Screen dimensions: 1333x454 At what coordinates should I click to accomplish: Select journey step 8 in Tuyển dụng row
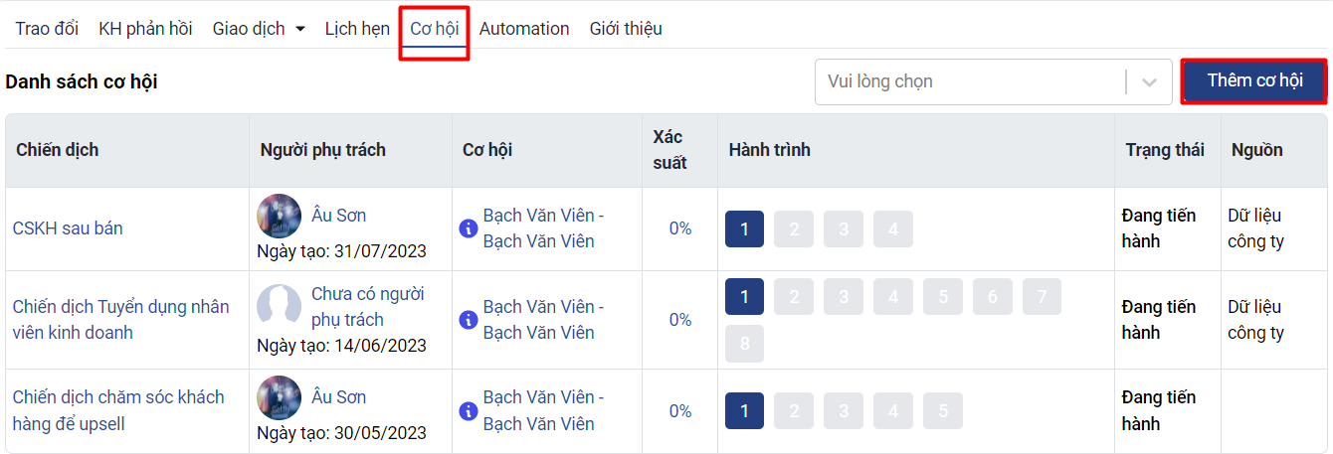point(744,344)
